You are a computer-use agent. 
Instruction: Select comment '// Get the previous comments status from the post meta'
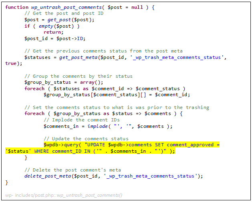pyautogui.click(x=103, y=51)
